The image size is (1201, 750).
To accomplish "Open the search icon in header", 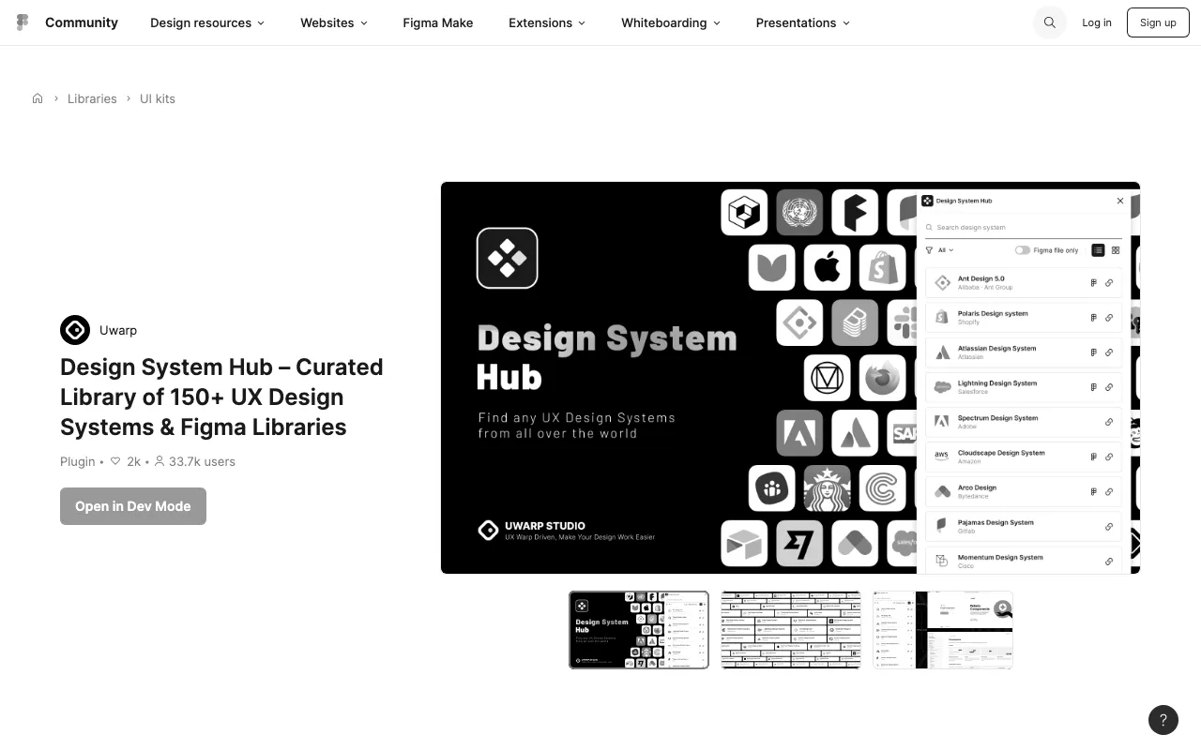I will click(x=1050, y=22).
